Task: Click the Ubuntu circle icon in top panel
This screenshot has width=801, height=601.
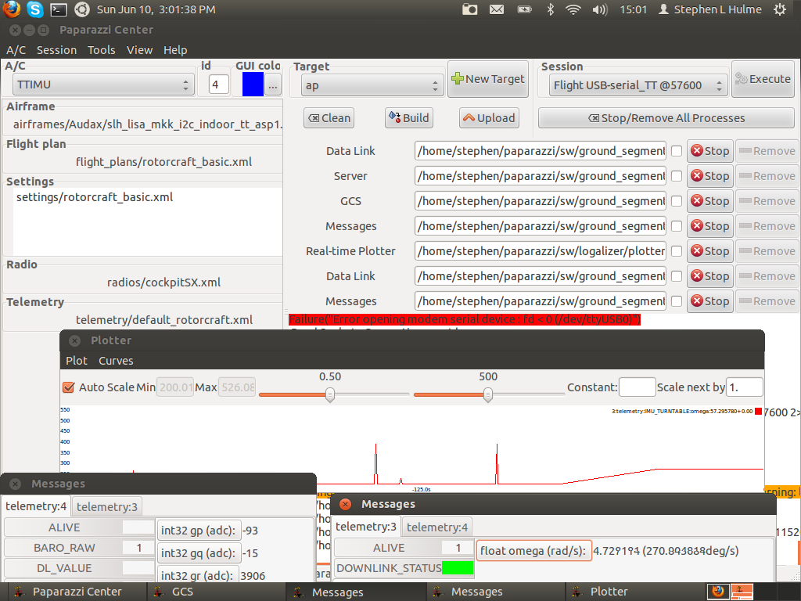Action: 81,9
